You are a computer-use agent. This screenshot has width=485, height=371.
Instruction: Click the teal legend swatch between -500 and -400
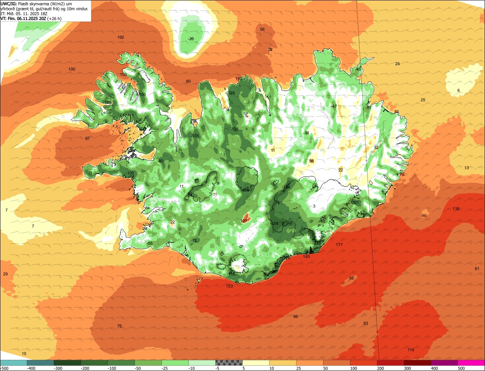[x=14, y=363]
